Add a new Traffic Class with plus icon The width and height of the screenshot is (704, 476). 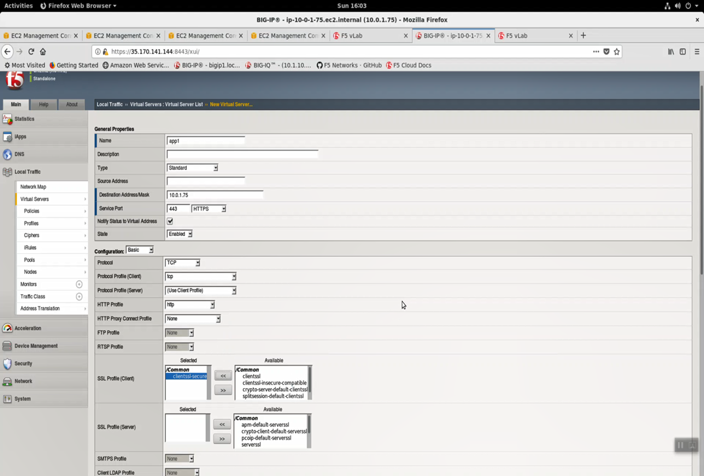pyautogui.click(x=79, y=296)
